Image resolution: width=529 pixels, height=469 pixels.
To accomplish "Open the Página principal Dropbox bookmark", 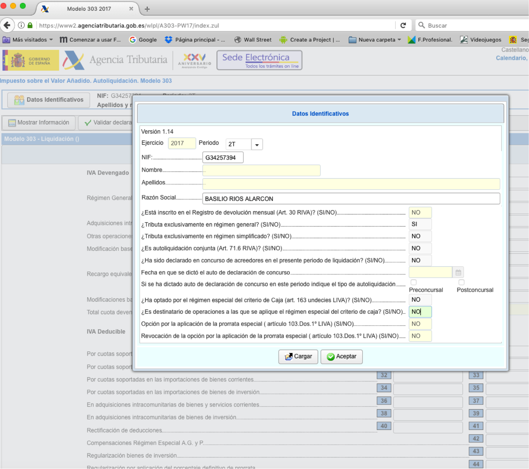I will 195,40.
